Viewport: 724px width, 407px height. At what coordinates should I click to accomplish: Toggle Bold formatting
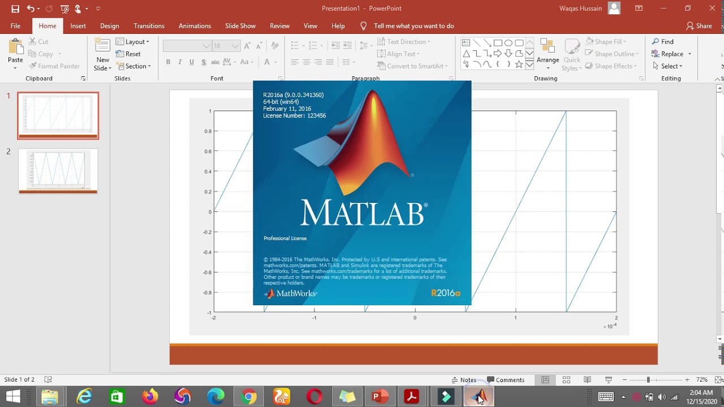click(x=168, y=62)
